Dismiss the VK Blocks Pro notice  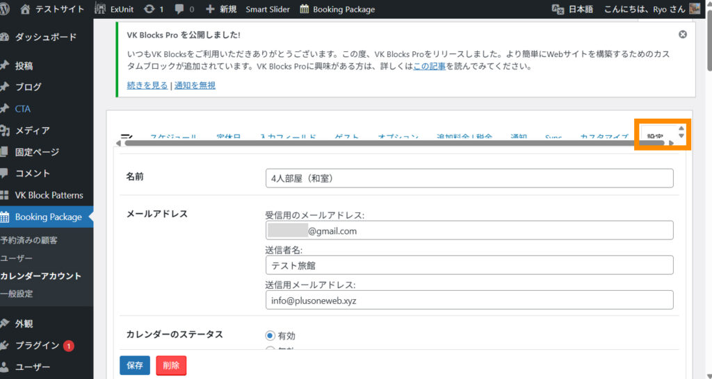[x=682, y=34]
